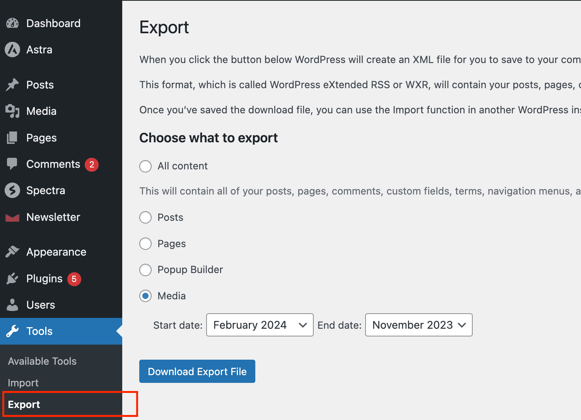Screen dimensions: 581x420
Task: Open the Users menu item
Action: pos(61,305)
